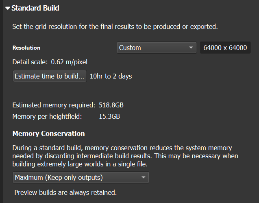Screen dimensions: 259x203
Task: Select the 518.8GB estimated memory value
Action: click(x=111, y=105)
